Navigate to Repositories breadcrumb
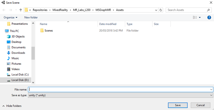The height and width of the screenshot is (110, 214). [40, 10]
